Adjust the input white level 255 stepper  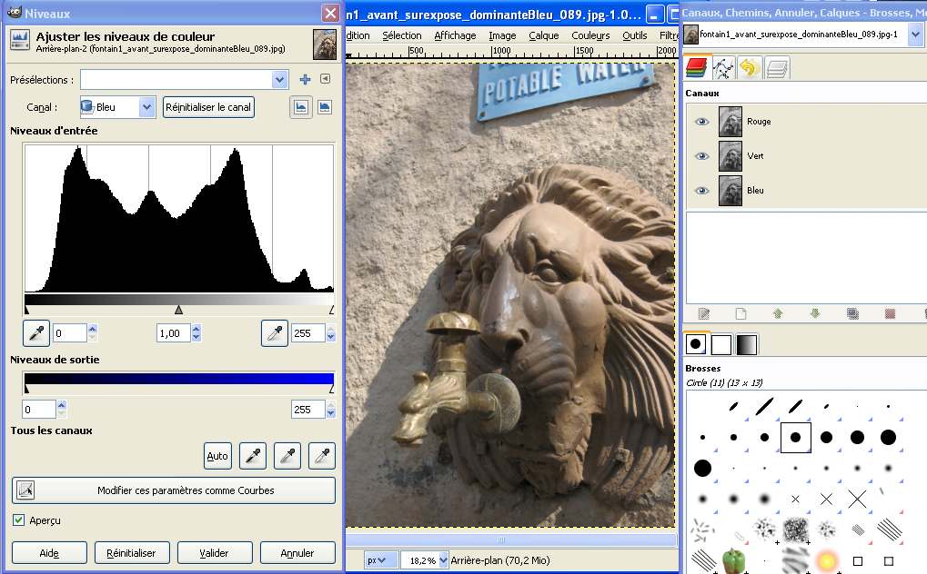point(330,333)
